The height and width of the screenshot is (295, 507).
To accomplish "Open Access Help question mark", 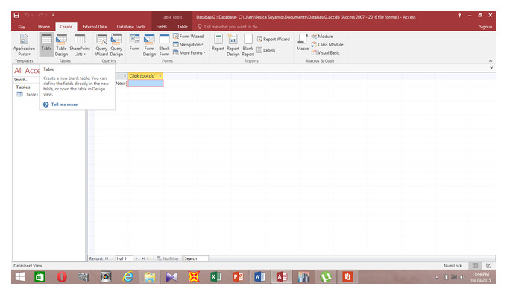I will click(459, 15).
